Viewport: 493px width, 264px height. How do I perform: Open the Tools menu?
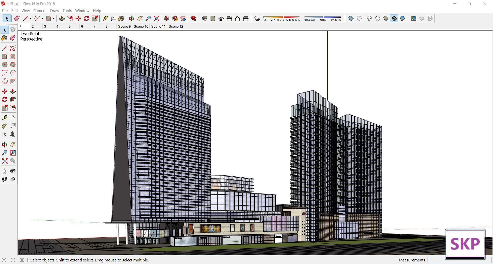coord(67,11)
